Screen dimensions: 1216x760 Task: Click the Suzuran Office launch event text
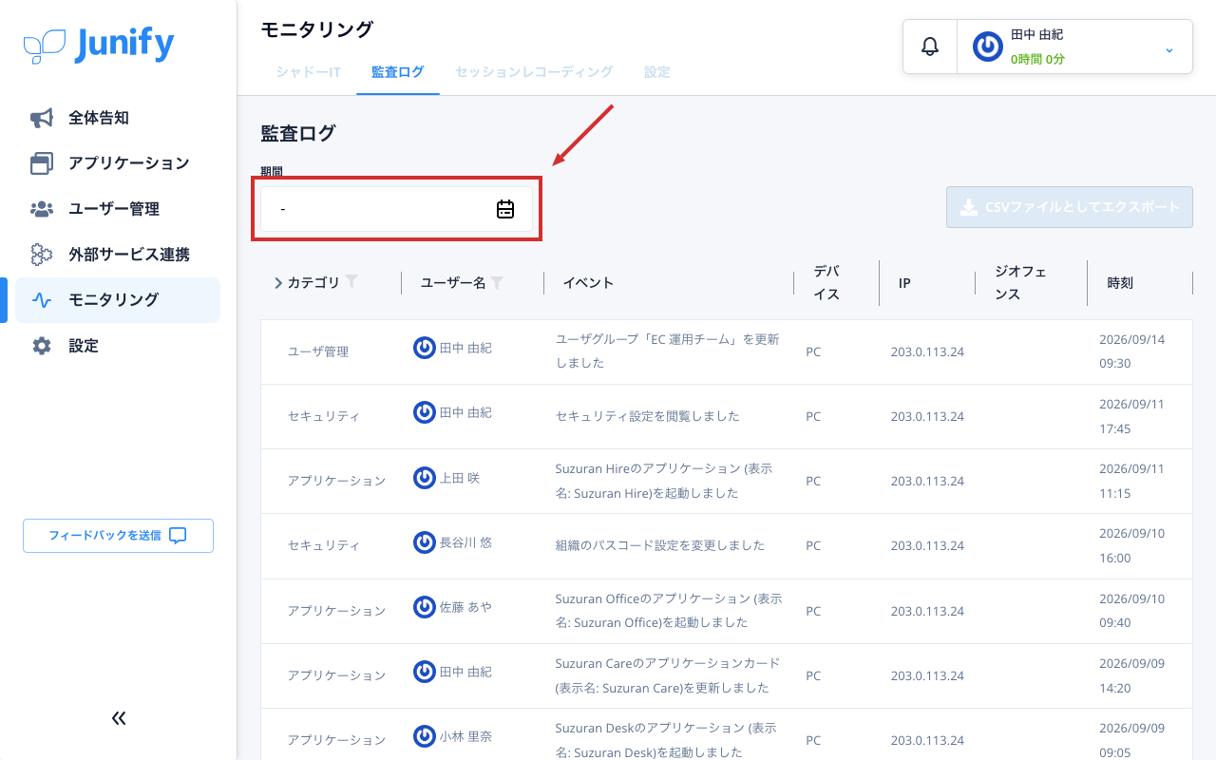pyautogui.click(x=669, y=611)
